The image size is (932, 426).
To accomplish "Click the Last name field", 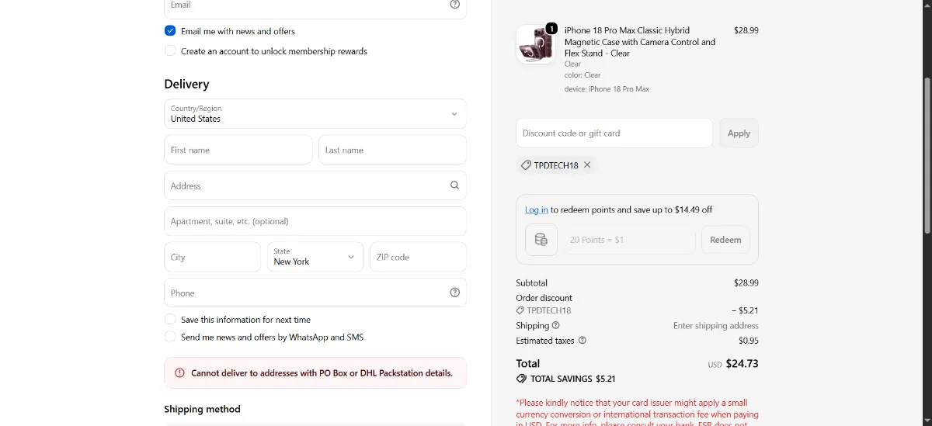I will pyautogui.click(x=392, y=150).
